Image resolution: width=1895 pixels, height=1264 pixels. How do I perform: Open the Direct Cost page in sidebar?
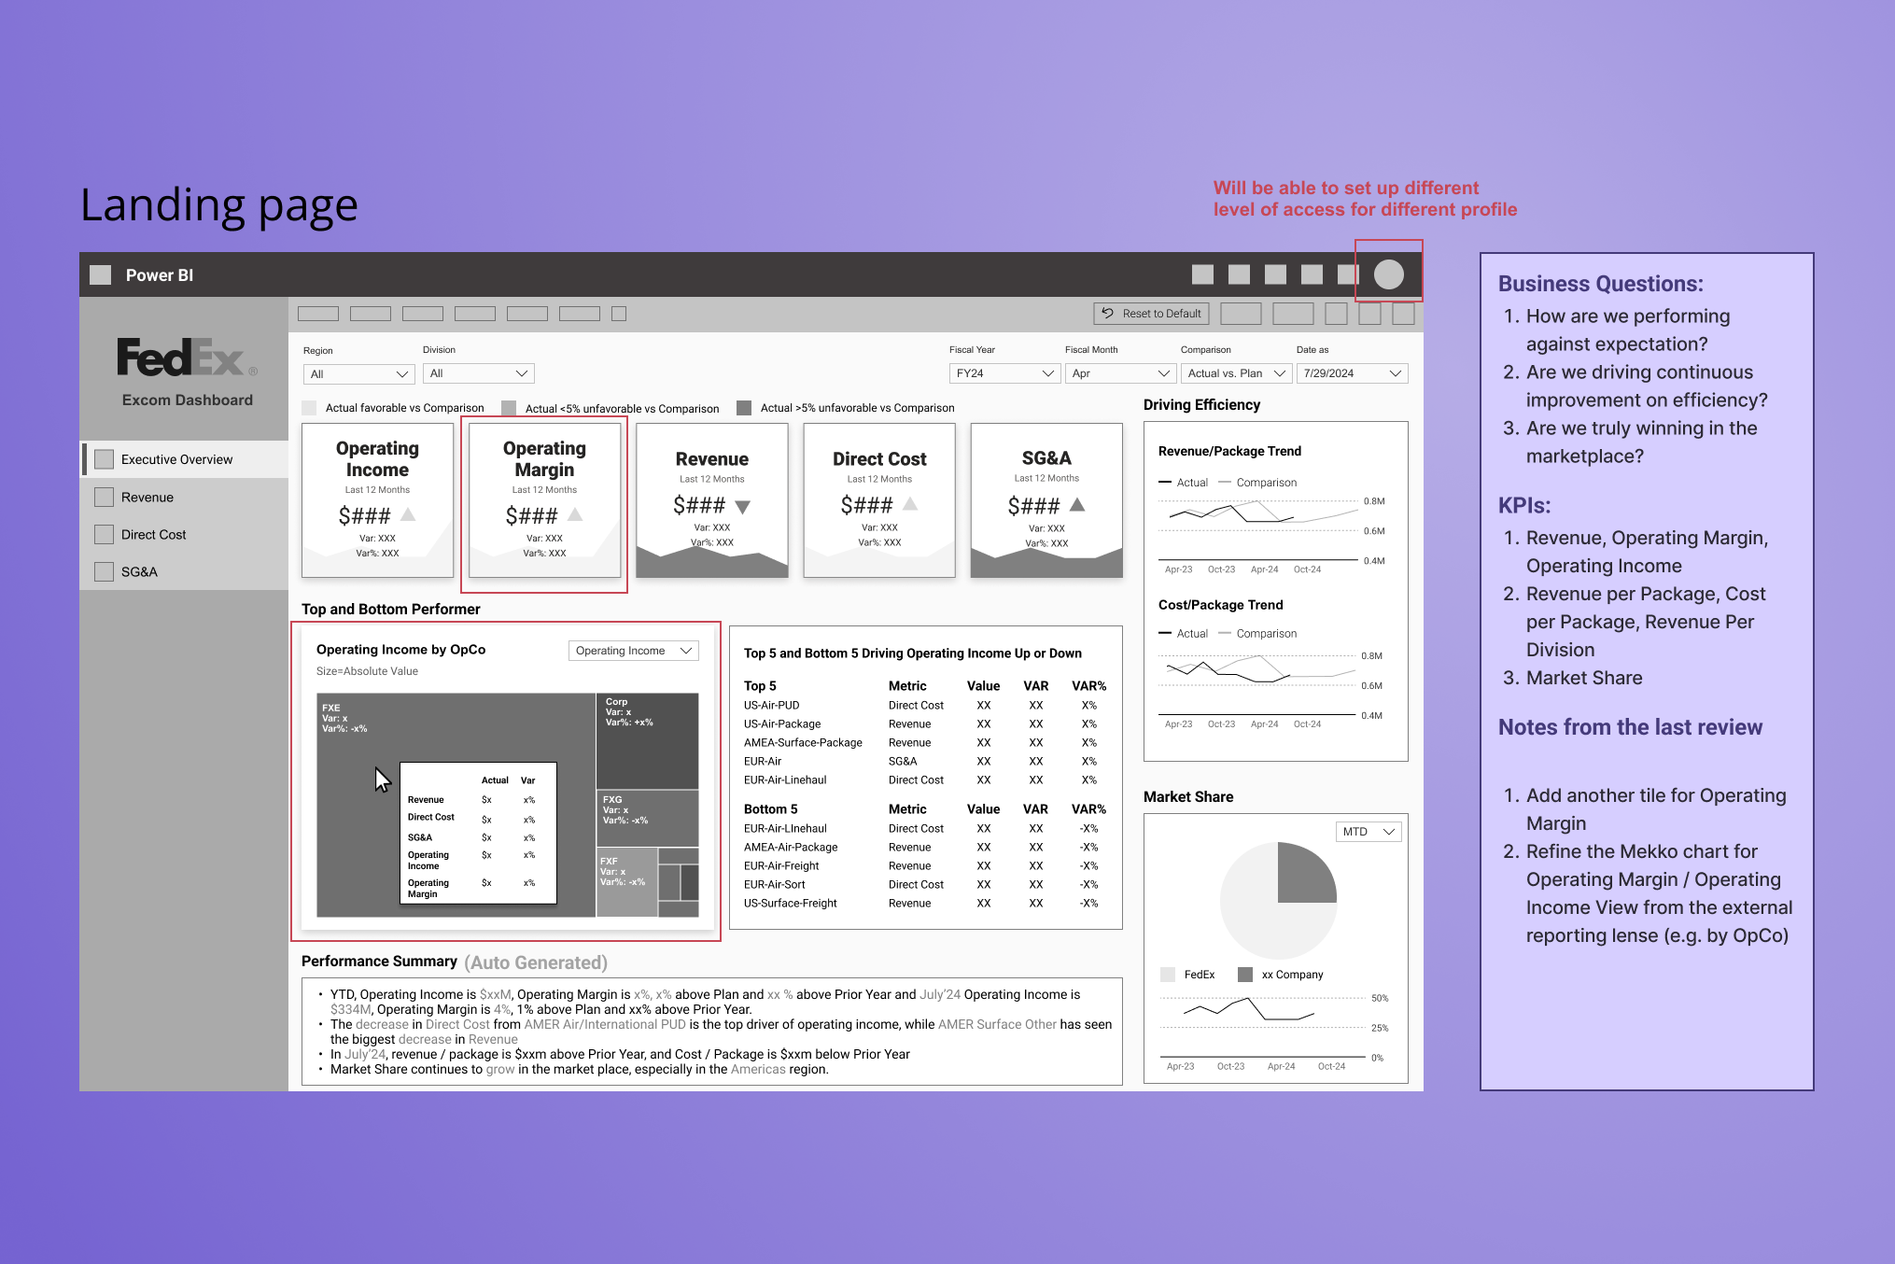click(x=184, y=535)
